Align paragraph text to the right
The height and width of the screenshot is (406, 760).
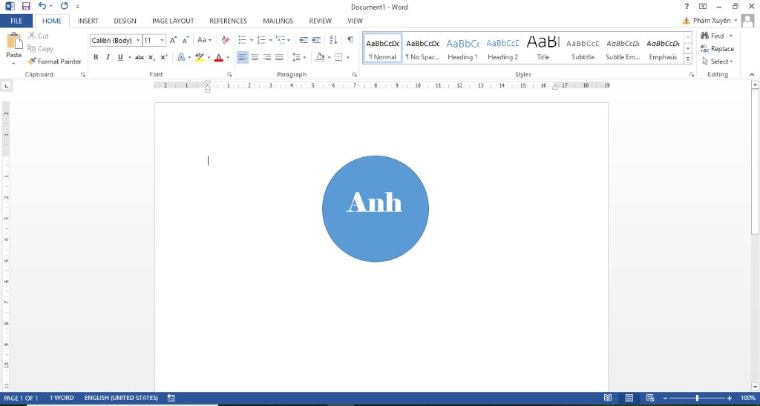tap(266, 57)
